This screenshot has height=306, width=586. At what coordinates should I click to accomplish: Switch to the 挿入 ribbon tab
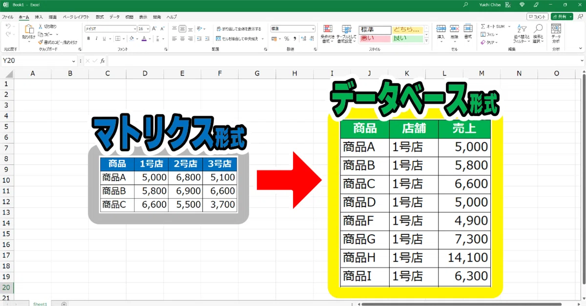(39, 17)
